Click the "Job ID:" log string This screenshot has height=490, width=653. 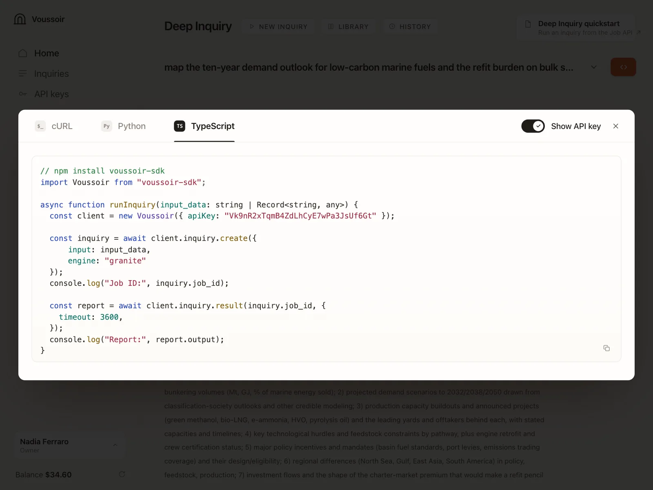[x=125, y=283]
